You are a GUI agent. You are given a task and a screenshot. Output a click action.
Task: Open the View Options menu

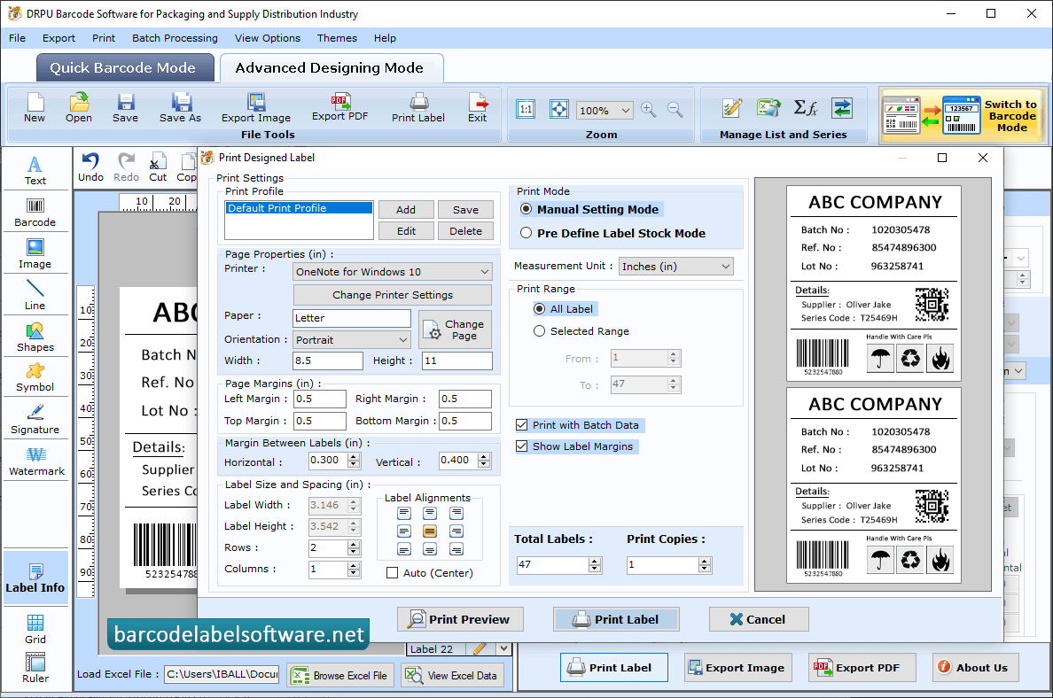click(268, 38)
